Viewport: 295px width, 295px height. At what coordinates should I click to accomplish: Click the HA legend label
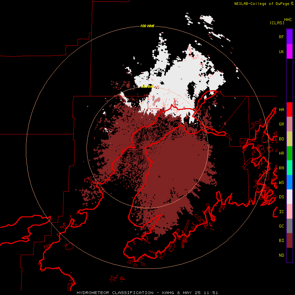pyautogui.click(x=281, y=109)
